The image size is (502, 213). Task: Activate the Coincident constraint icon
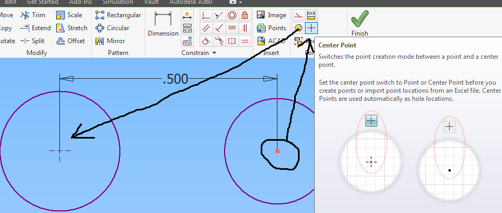click(x=206, y=15)
